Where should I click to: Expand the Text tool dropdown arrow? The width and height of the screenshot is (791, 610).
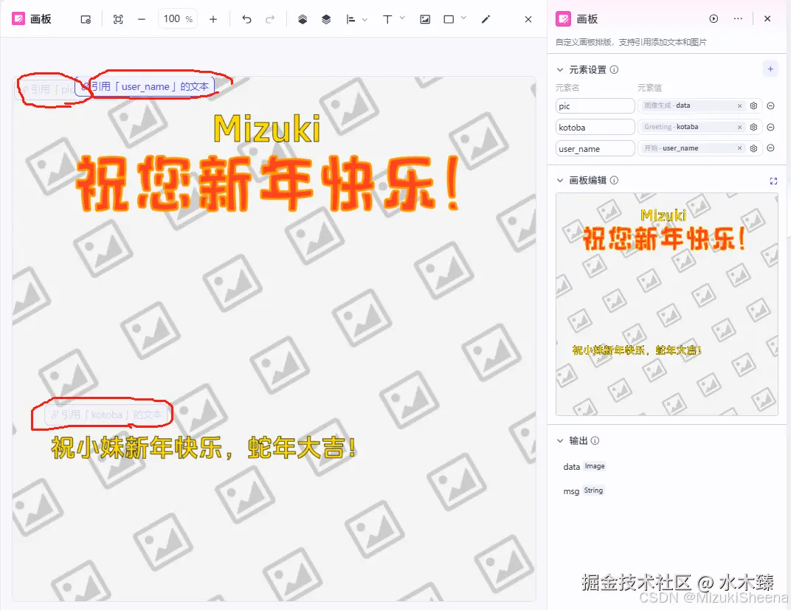click(402, 18)
